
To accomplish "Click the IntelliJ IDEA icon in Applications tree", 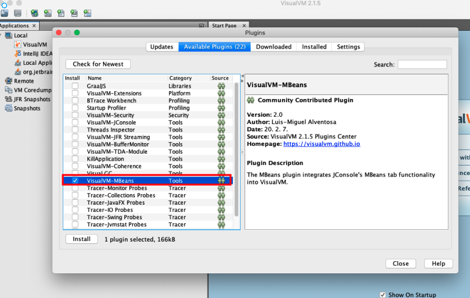I will [x=18, y=54].
